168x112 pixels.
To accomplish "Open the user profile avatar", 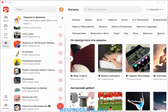I will 62,9.
